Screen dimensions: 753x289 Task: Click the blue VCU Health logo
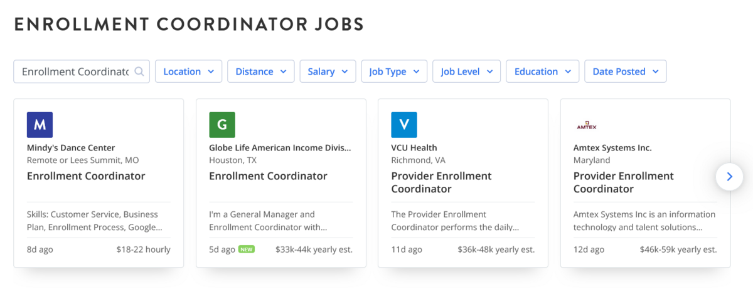404,125
